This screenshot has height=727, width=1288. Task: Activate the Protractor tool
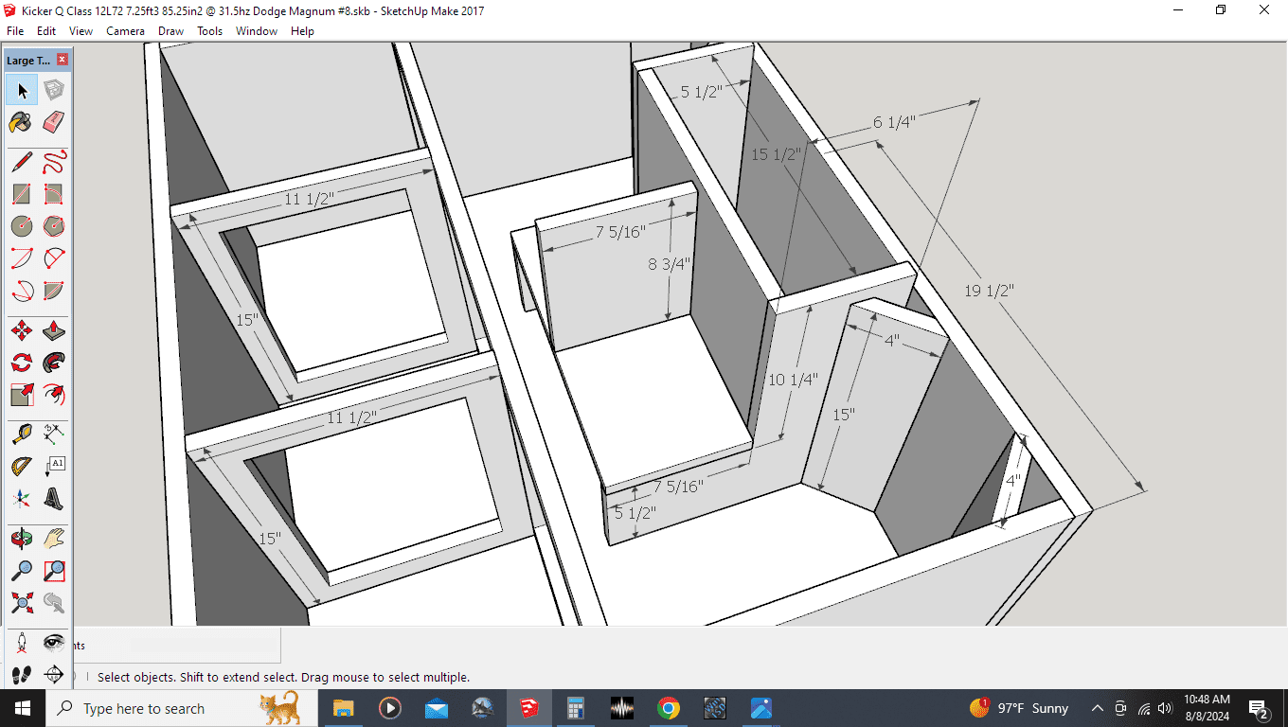[x=22, y=467]
